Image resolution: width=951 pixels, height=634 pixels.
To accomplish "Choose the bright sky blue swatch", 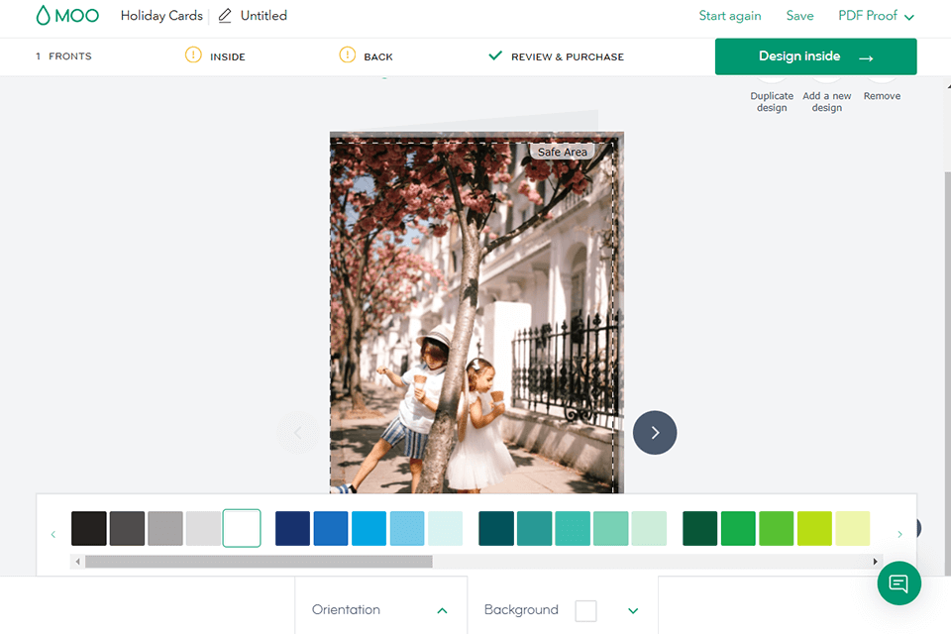I will [369, 528].
